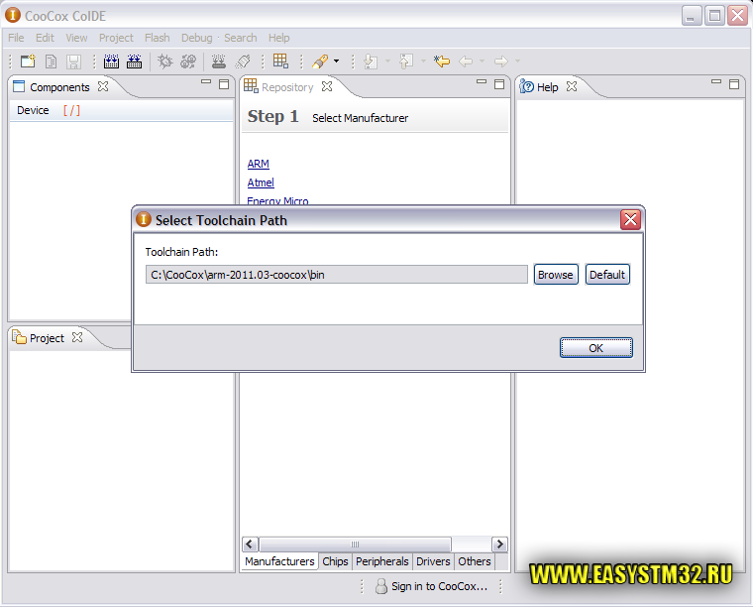The image size is (753, 607).
Task: Click the Download Code to Flash icon
Action: pyautogui.click(x=219, y=61)
